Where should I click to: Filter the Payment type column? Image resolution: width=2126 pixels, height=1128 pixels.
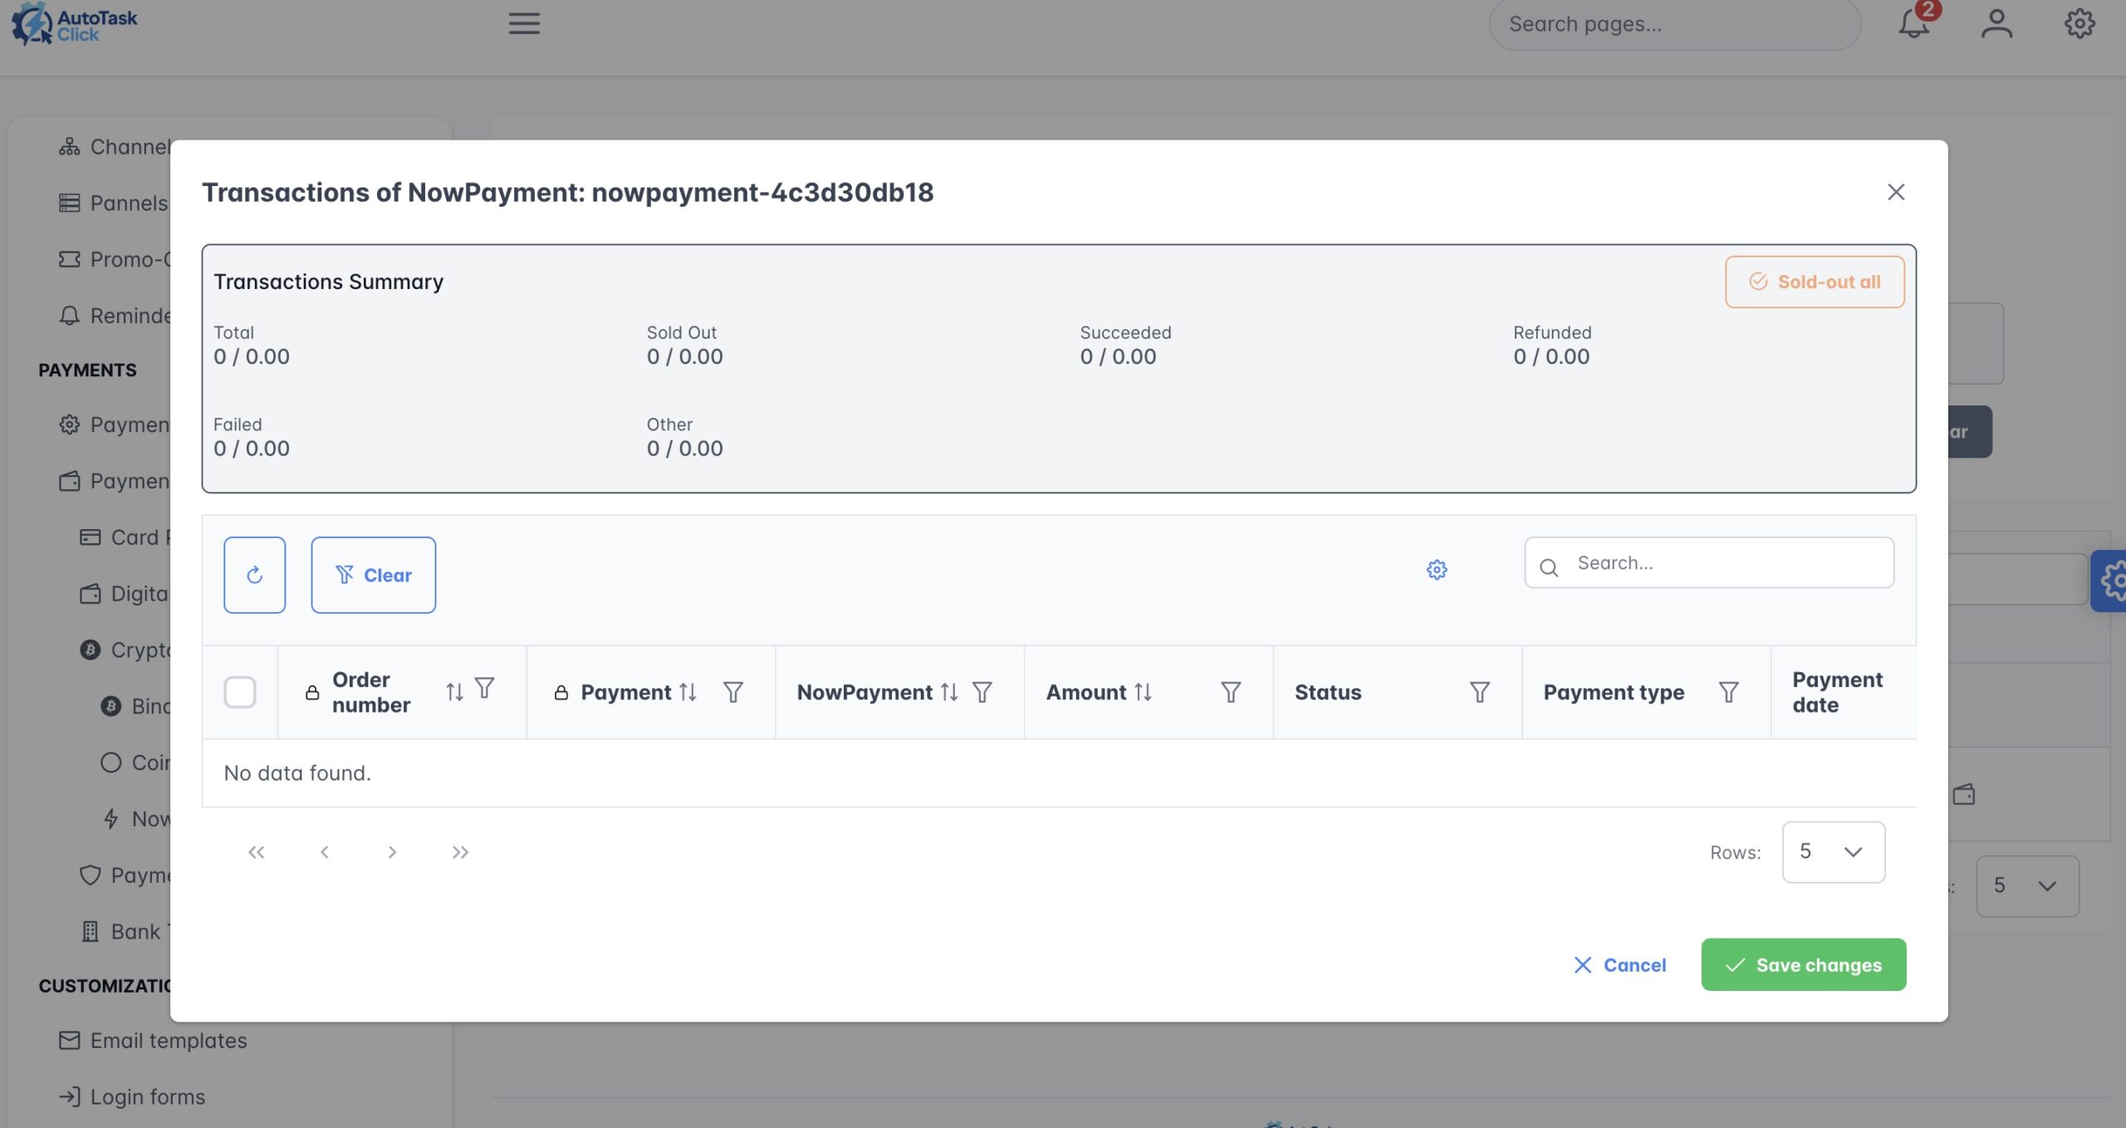coord(1729,692)
